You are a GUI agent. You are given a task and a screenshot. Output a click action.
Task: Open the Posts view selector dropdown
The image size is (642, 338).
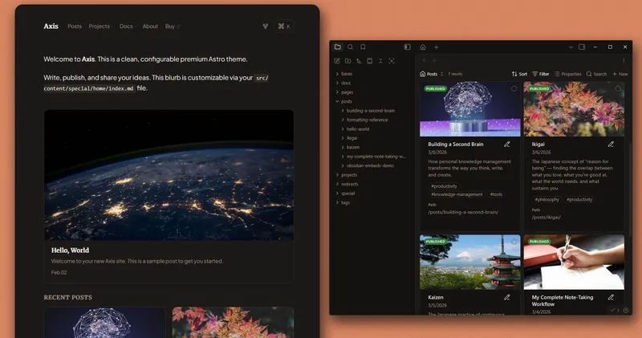coord(432,74)
